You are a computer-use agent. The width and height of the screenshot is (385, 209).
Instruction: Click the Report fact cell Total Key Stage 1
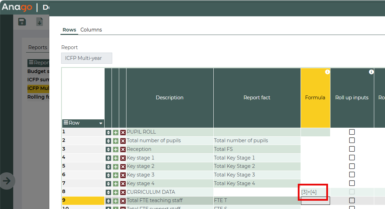pos(257,158)
